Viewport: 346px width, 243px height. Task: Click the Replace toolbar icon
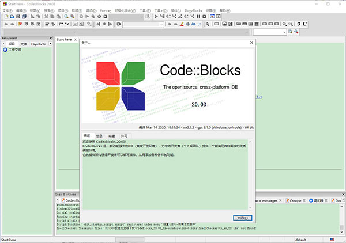[x=72, y=17]
